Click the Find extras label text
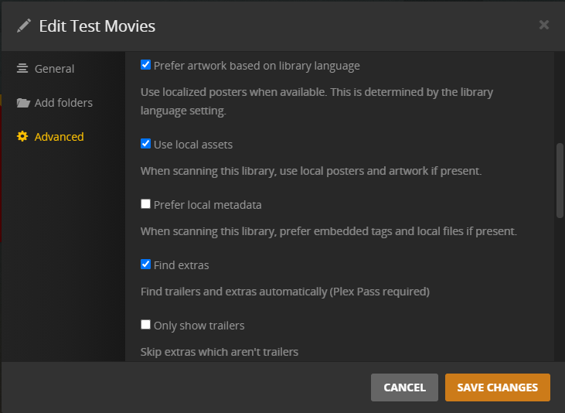565x413 pixels. (182, 265)
